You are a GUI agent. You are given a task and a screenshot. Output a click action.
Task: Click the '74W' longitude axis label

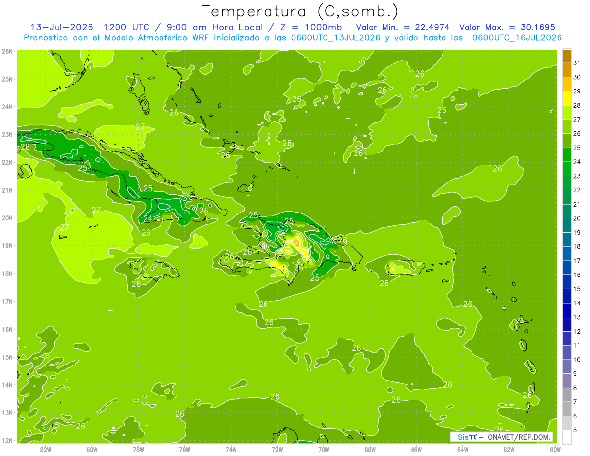pos(231,449)
